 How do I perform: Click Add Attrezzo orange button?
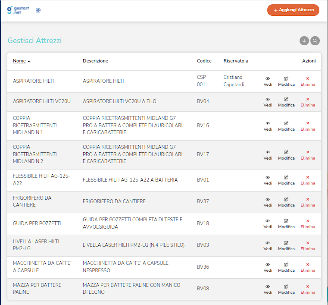click(293, 10)
